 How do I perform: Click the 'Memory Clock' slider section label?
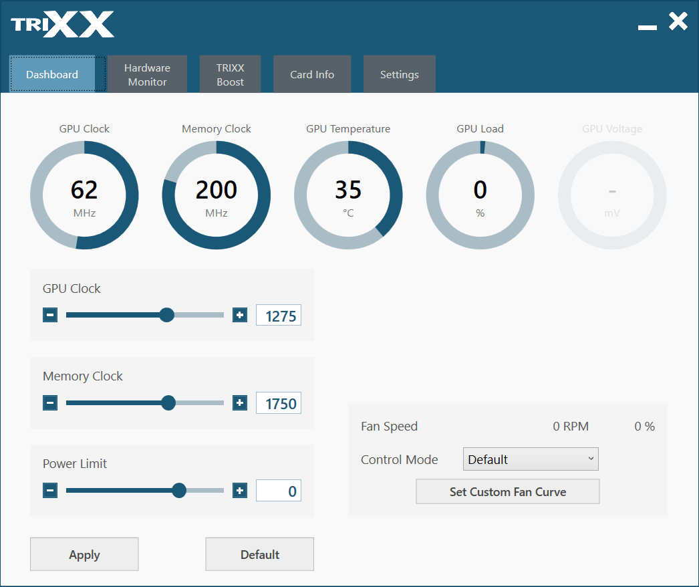[82, 376]
